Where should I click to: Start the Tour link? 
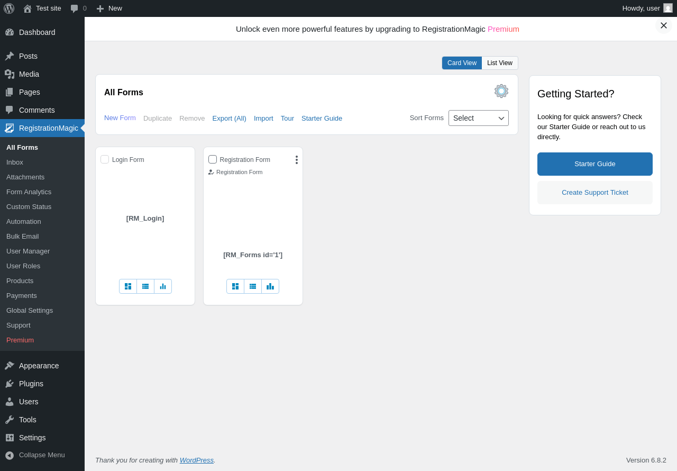287,118
